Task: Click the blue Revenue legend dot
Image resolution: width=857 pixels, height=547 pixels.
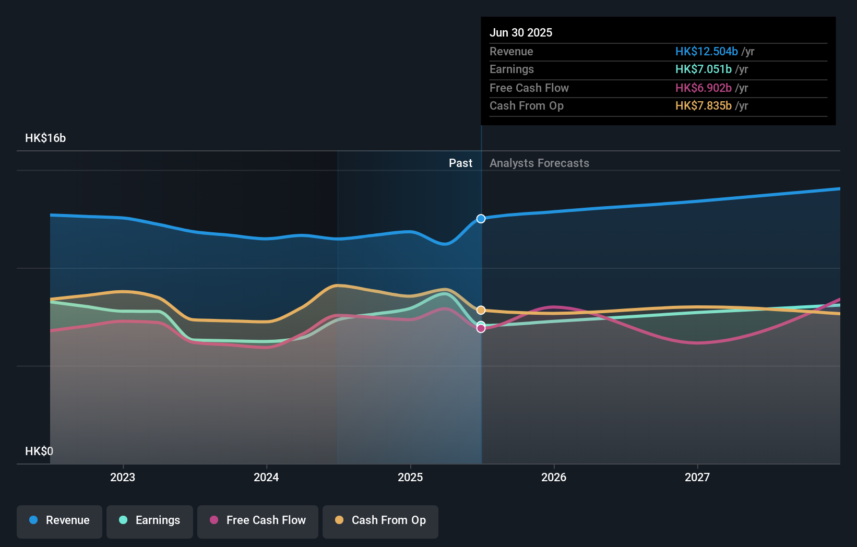Action: click(x=34, y=520)
